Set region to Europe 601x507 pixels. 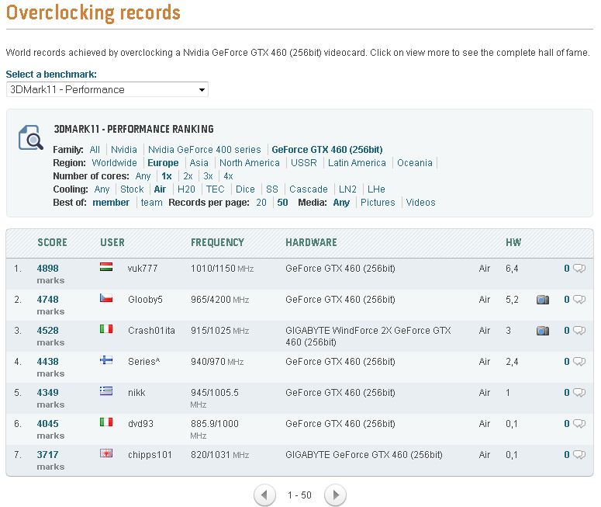pos(163,163)
